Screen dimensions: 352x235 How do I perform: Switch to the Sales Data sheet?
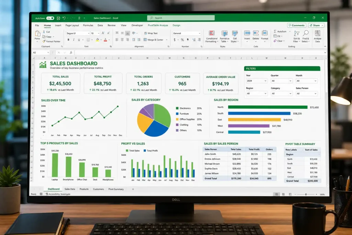click(x=70, y=189)
